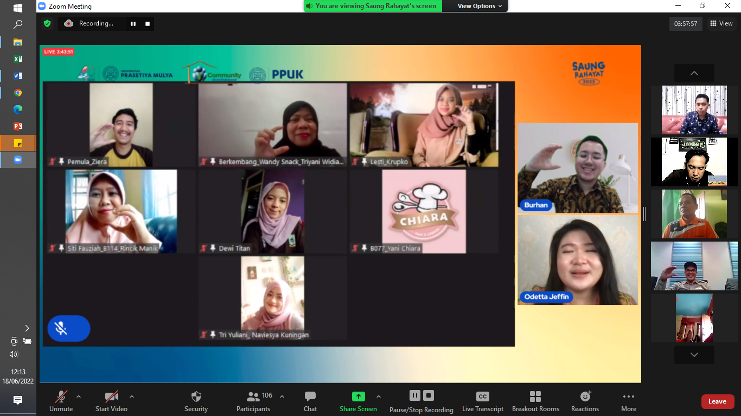
Task: Start Video from the camera button
Action: coord(111,401)
